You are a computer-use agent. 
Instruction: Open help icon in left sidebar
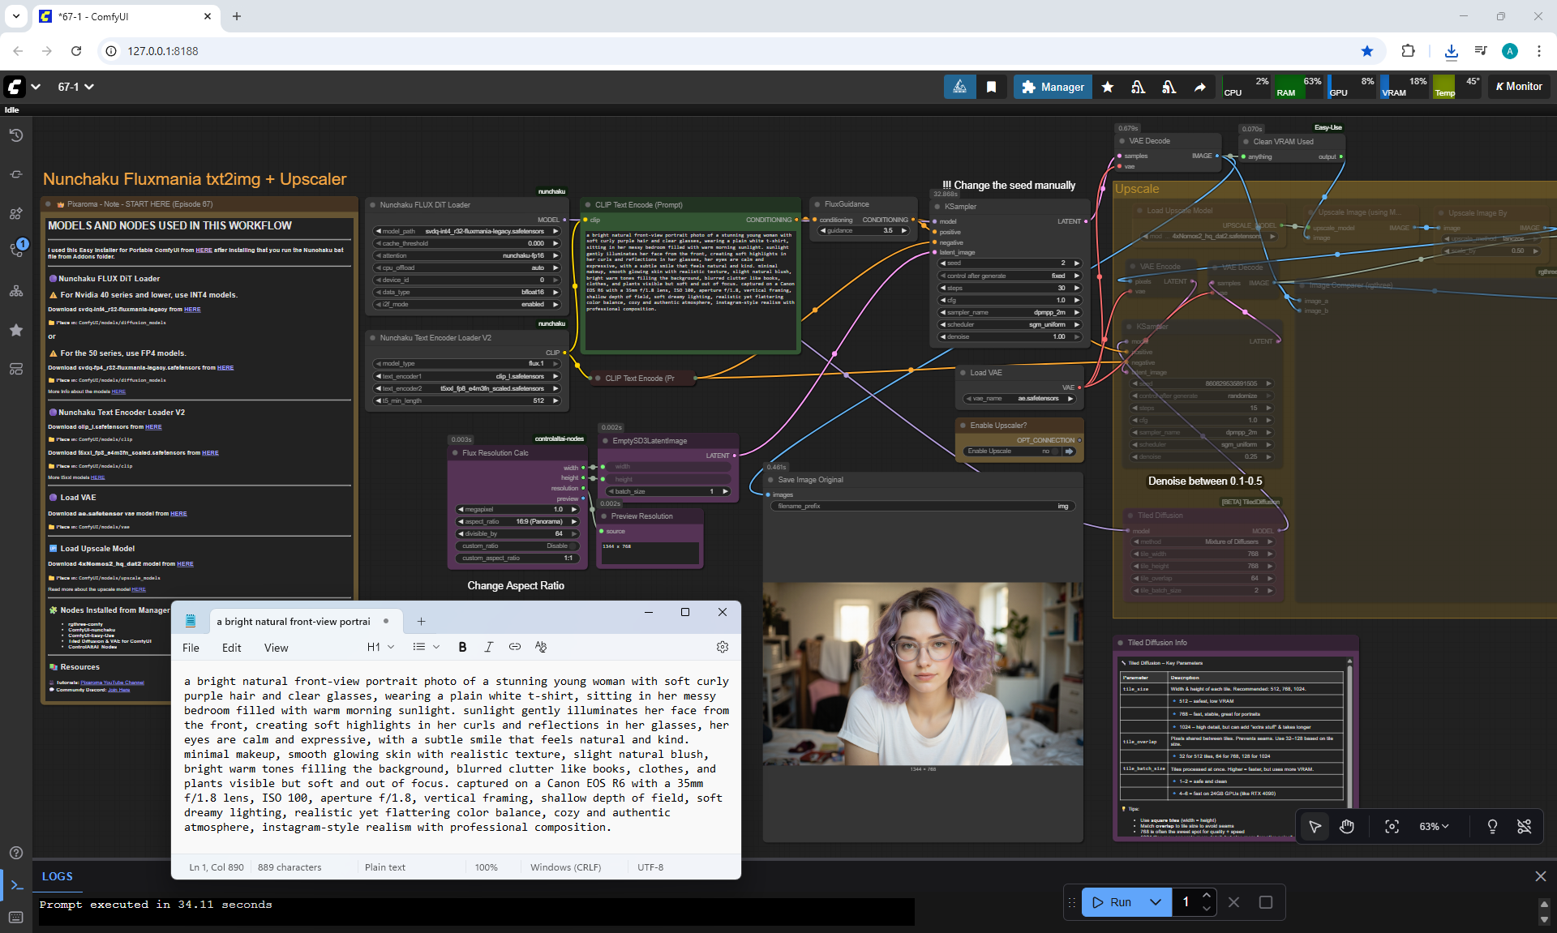pyautogui.click(x=15, y=853)
